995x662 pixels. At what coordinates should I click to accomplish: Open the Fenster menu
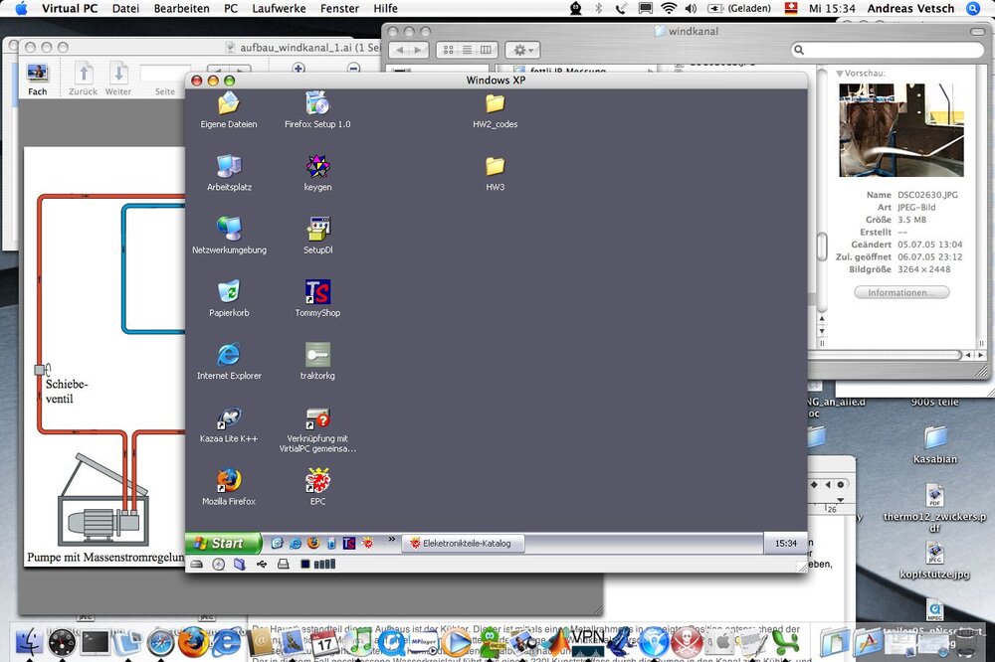coord(339,8)
